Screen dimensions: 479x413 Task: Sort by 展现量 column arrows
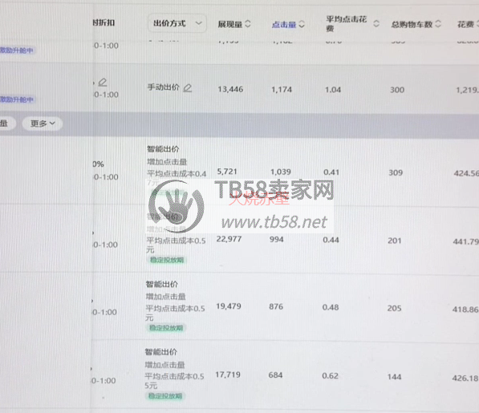pyautogui.click(x=248, y=24)
